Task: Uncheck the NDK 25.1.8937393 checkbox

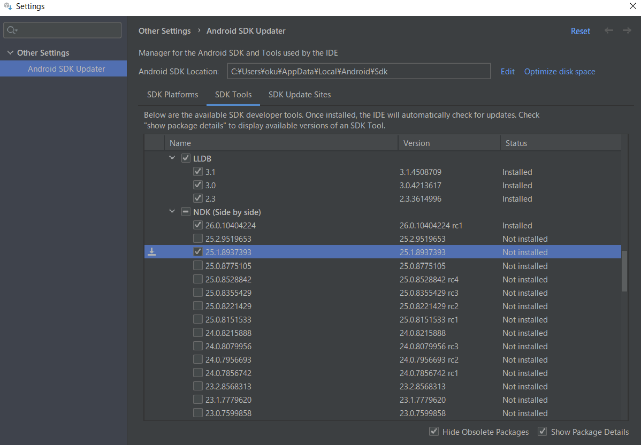Action: point(198,252)
